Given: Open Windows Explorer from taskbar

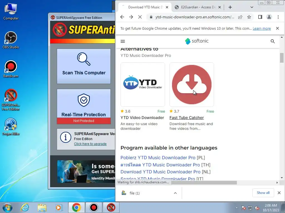Looking at the screenshot, I should pyautogui.click(x=42, y=207).
